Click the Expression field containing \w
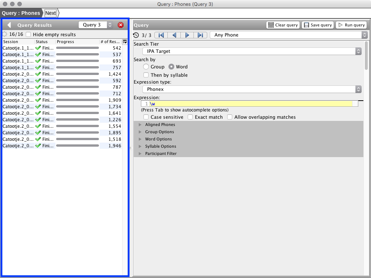Viewport: 371px width, 278px height. click(x=250, y=104)
